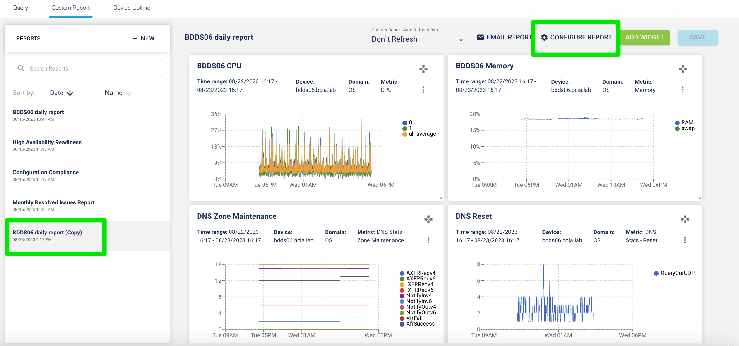This screenshot has width=739, height=346.
Task: Open three-dot menu on DNS Zone Maintenance widget
Action: (x=428, y=240)
